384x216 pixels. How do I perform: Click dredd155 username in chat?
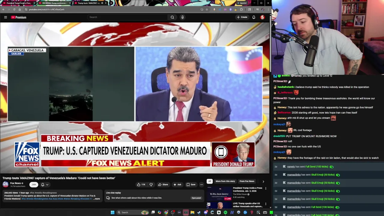tap(279, 136)
